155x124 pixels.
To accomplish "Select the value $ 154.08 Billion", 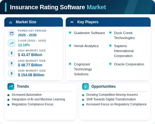I will 31,75.
